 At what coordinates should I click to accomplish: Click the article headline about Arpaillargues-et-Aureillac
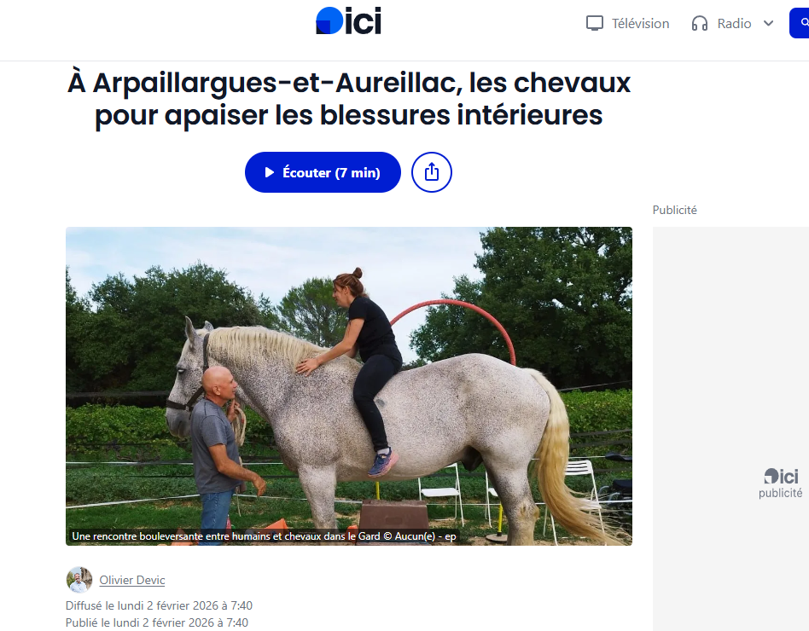tap(349, 98)
